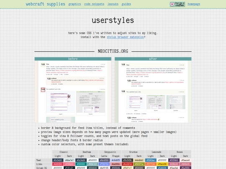Pick the Seafoam Light text color swatch
The height and width of the screenshot is (169, 226).
click(81, 160)
